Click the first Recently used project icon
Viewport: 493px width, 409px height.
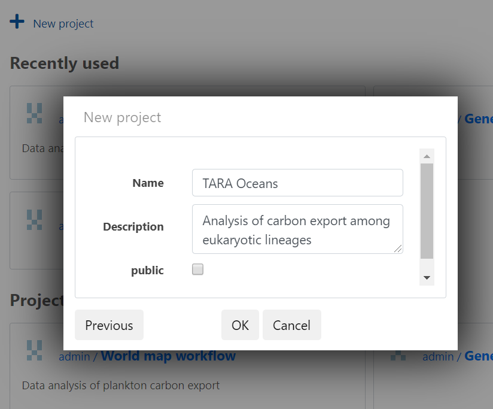coord(35,113)
